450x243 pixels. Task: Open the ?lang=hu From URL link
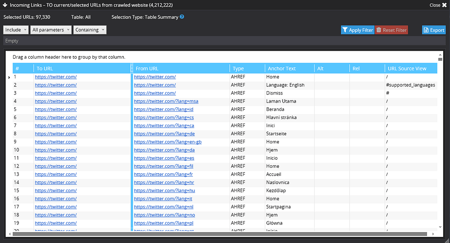(x=165, y=190)
